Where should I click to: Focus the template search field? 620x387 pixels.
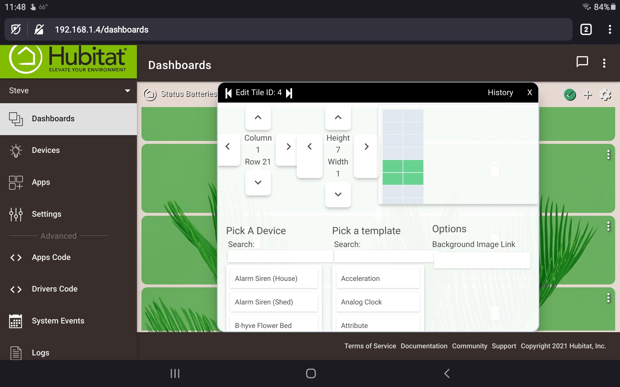point(384,256)
